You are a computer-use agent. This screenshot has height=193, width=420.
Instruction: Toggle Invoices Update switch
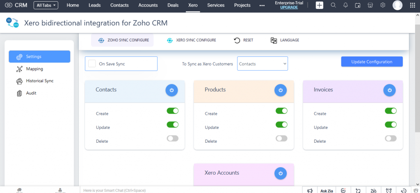click(x=391, y=124)
